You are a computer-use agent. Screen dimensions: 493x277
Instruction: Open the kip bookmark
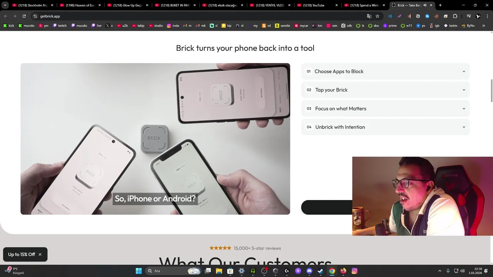pos(226,25)
